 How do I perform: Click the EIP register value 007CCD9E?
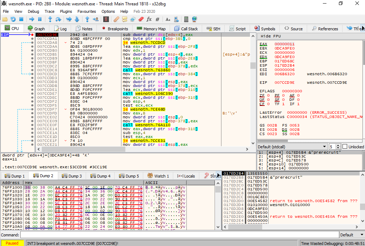(284, 82)
